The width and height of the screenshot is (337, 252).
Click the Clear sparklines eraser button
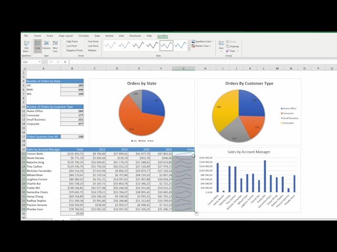click(231, 51)
